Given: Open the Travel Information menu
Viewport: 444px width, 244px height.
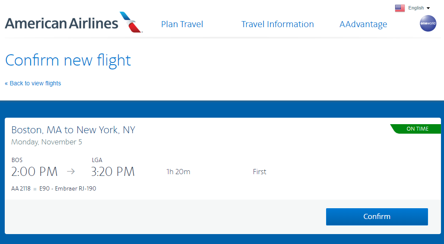Looking at the screenshot, I should (x=277, y=24).
